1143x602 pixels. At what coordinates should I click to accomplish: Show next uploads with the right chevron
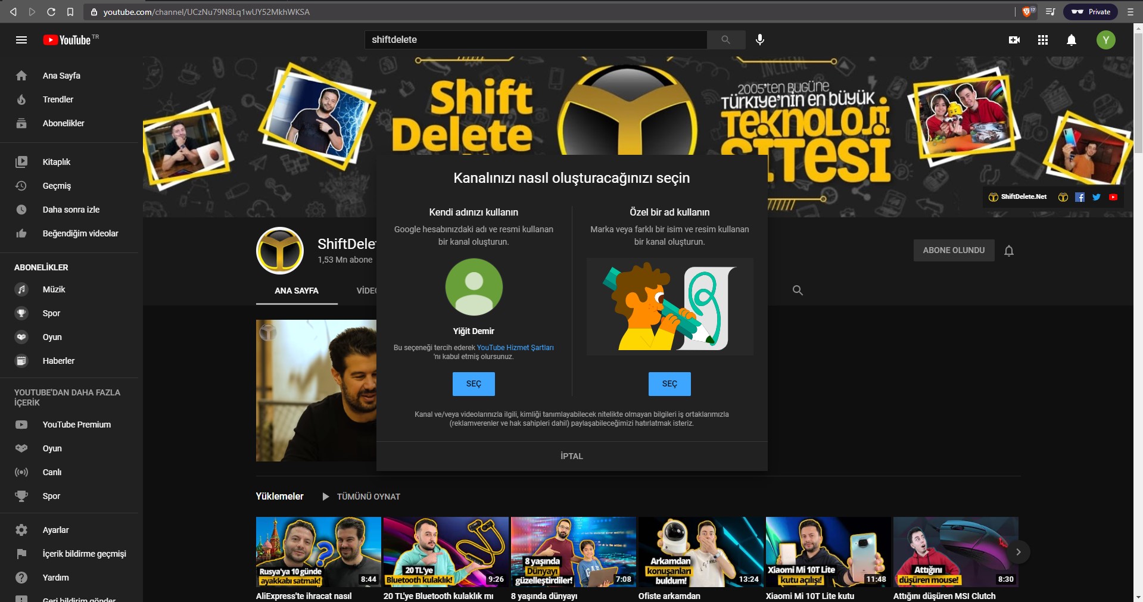(1018, 552)
